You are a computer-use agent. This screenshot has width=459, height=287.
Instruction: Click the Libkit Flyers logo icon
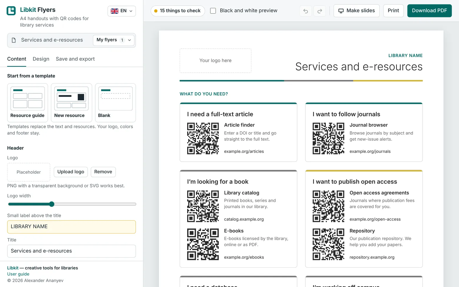[11, 11]
